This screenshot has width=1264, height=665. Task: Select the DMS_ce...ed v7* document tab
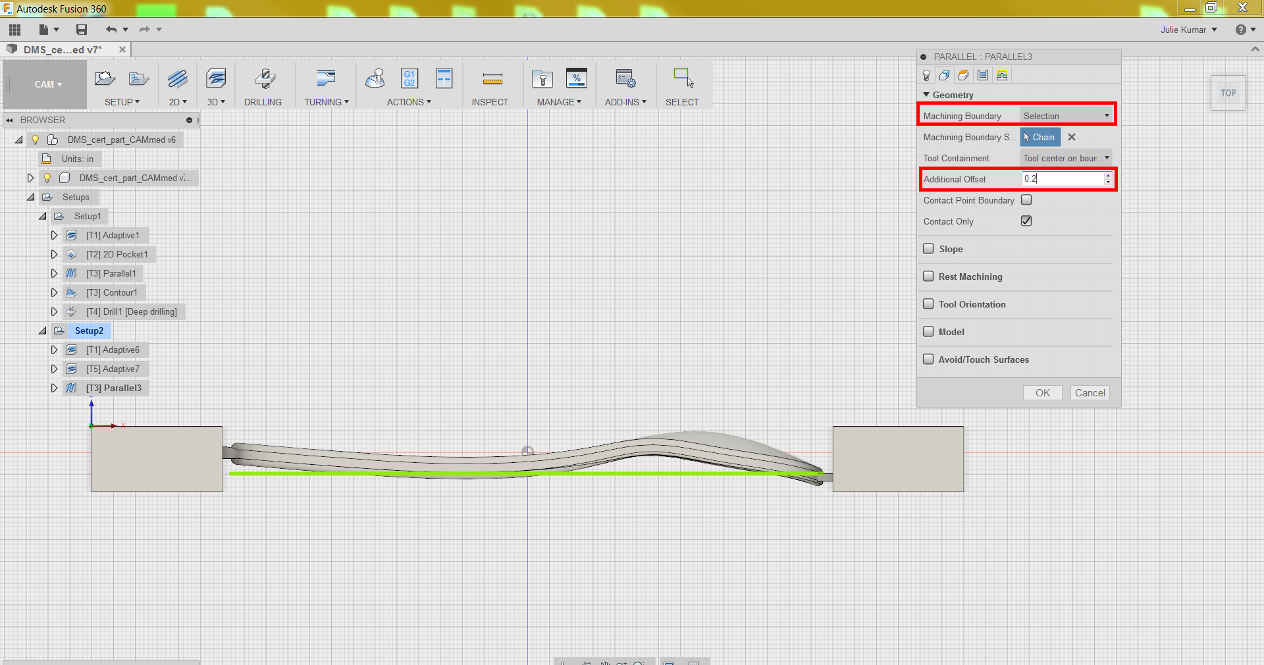63,49
